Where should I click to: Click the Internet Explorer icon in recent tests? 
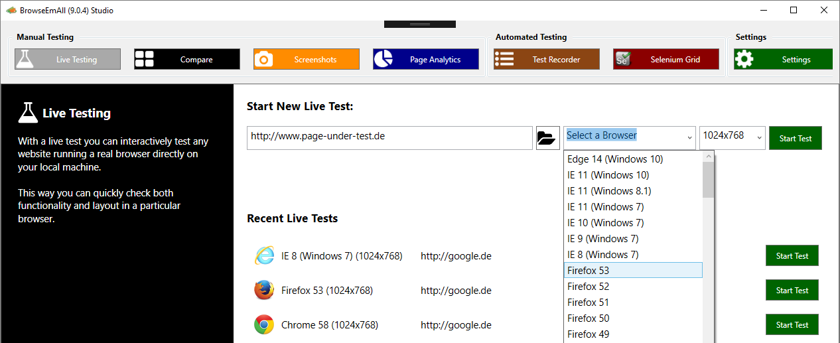click(x=264, y=255)
